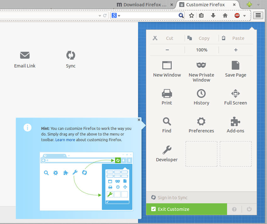Click the Exit Customize button
Viewport: 267px width, 224px height.
tap(186, 209)
